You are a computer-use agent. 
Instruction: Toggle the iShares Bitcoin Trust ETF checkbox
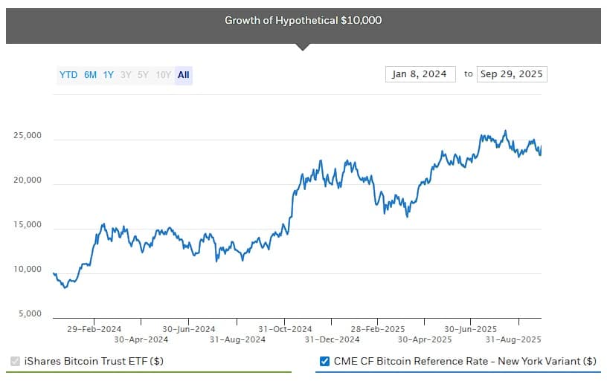15,362
